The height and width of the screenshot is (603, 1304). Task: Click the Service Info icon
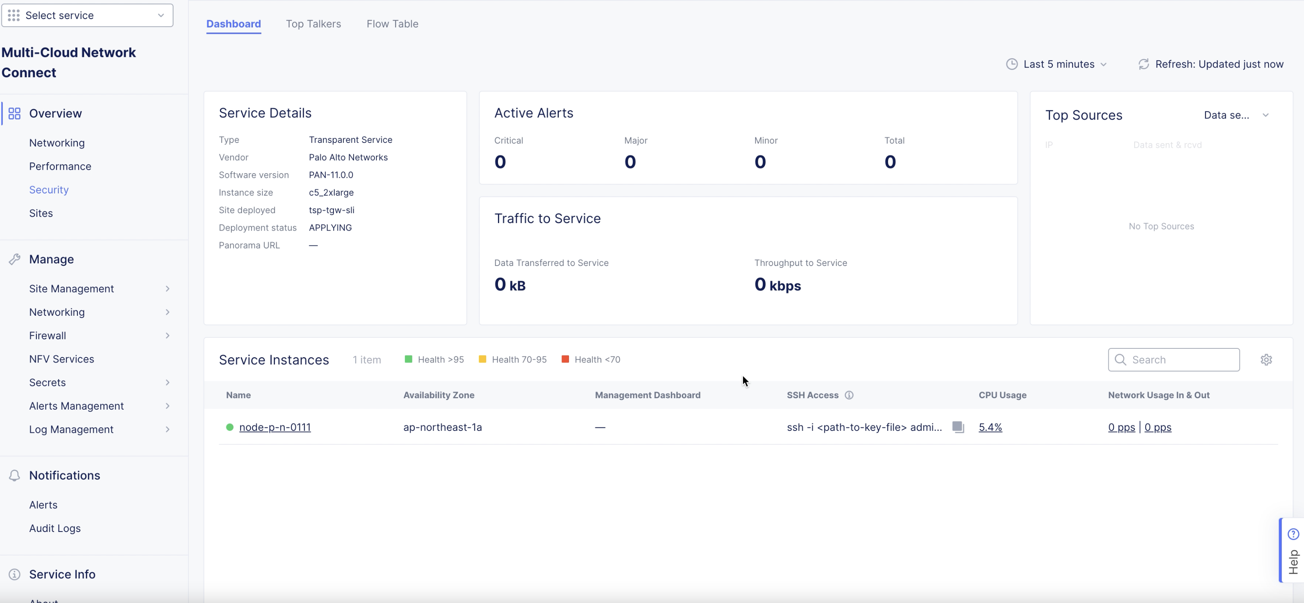point(14,574)
